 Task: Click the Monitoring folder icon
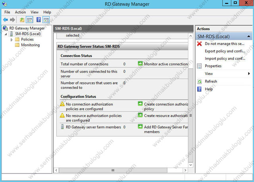coord(17,45)
